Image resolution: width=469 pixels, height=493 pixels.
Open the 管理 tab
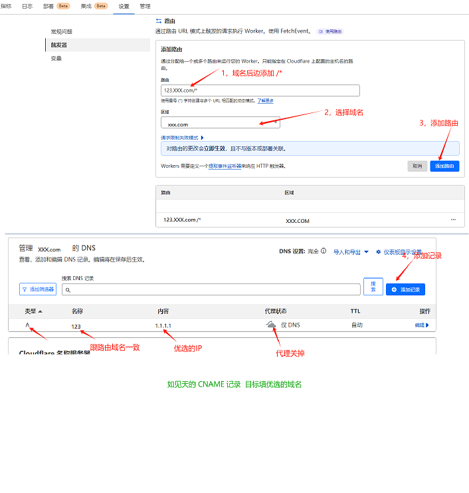(145, 6)
